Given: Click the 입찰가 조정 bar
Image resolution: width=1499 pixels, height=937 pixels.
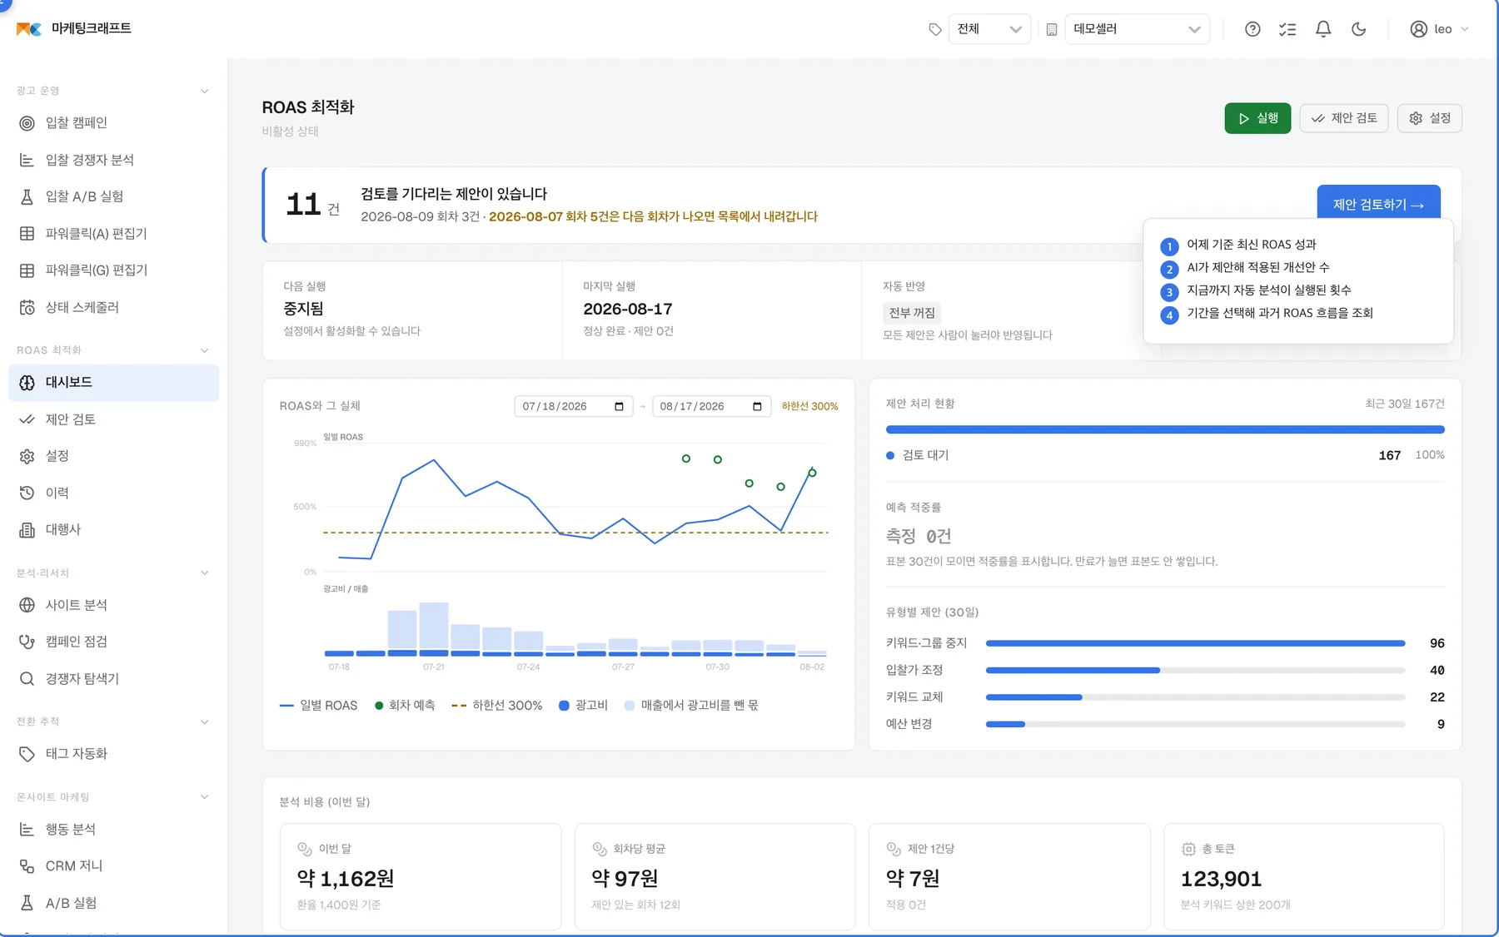Looking at the screenshot, I should (x=1195, y=670).
